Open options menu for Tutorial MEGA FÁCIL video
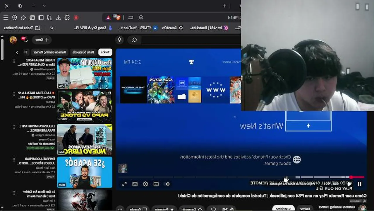The image size is (374, 211). pyautogui.click(x=14, y=61)
